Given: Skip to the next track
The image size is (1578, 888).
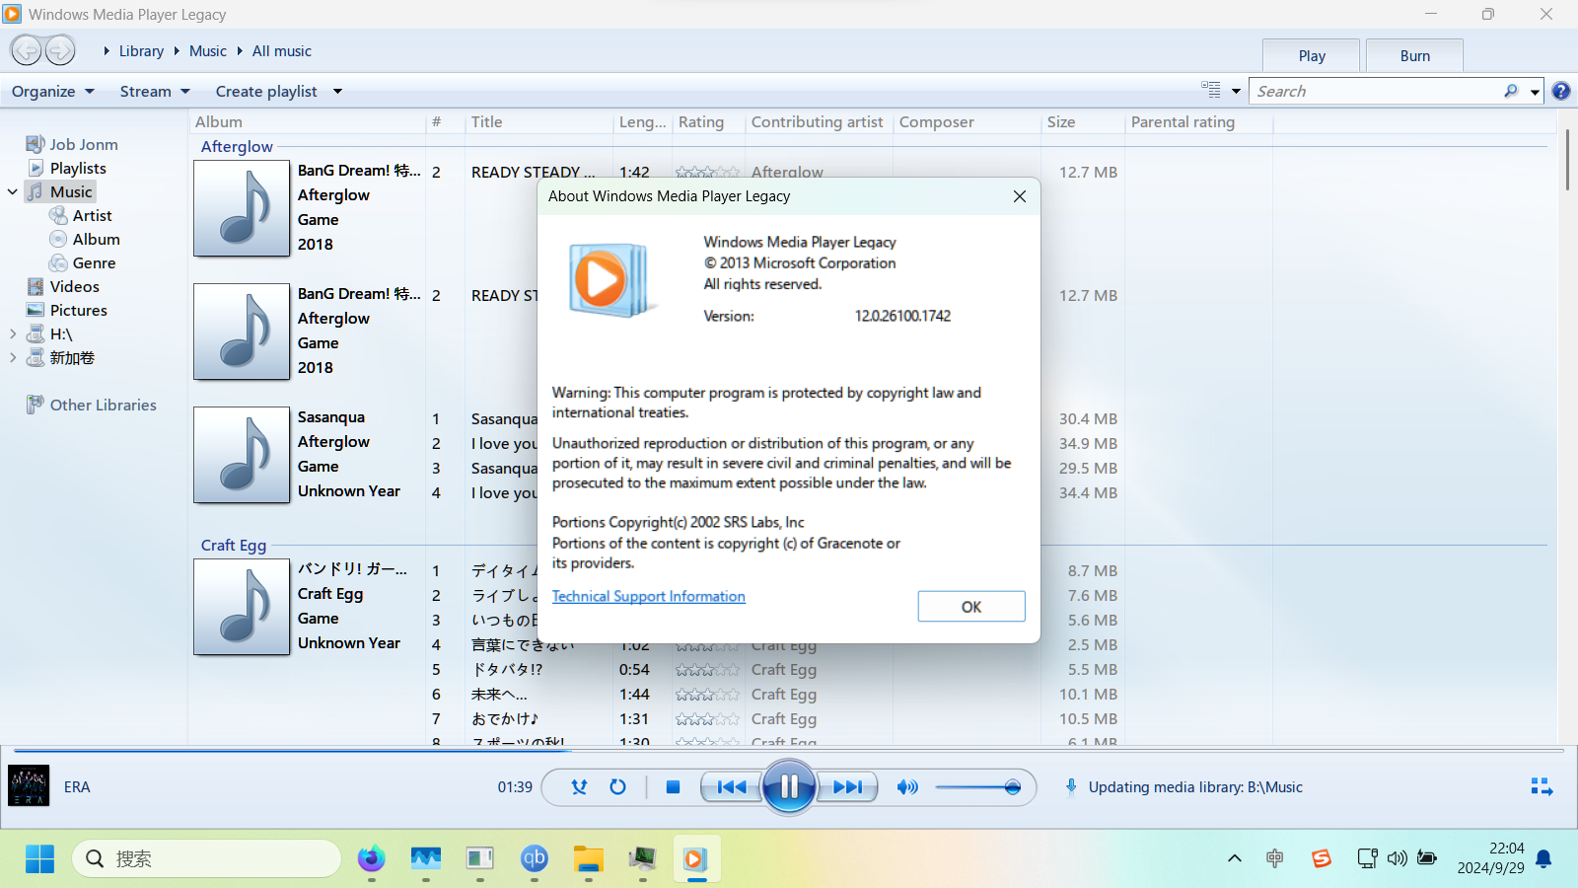Looking at the screenshot, I should [x=847, y=786].
